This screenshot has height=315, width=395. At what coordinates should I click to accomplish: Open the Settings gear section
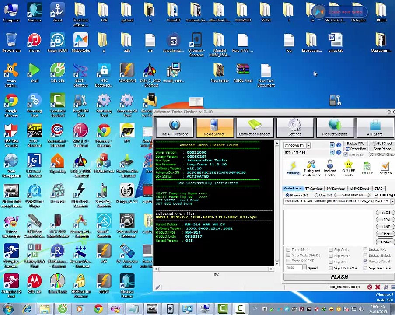tap(294, 127)
